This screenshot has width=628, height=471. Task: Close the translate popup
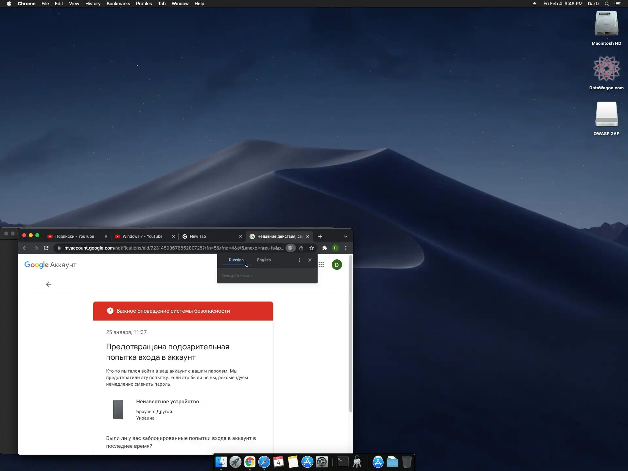[x=310, y=260]
